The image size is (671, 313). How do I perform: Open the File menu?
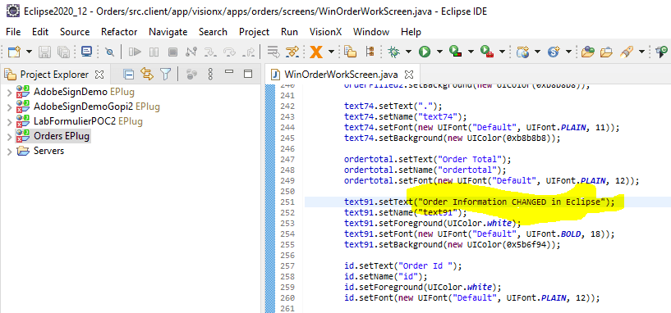click(x=13, y=32)
